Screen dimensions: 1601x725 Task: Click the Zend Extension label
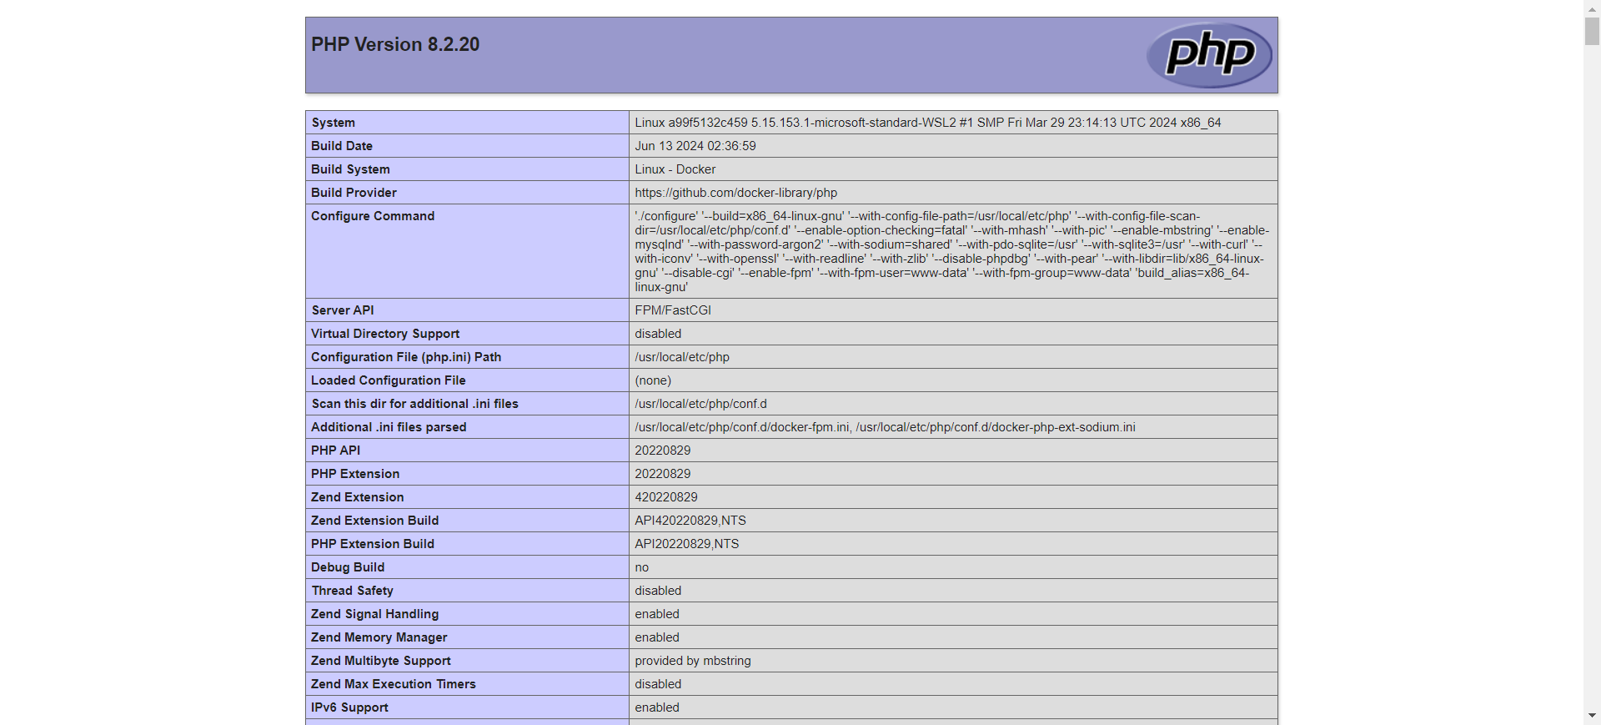click(358, 497)
